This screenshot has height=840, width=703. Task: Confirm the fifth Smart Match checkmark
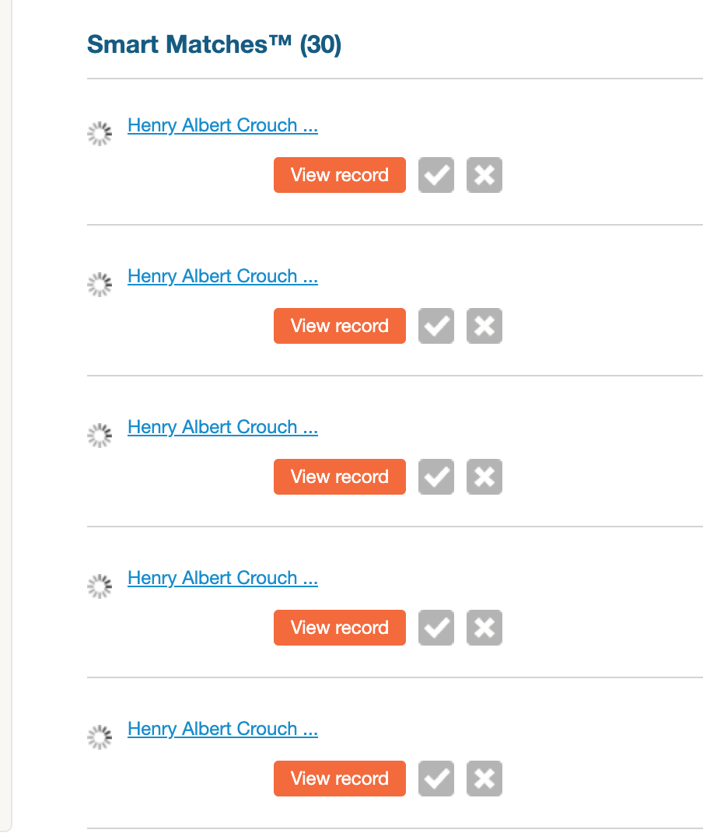coord(435,779)
